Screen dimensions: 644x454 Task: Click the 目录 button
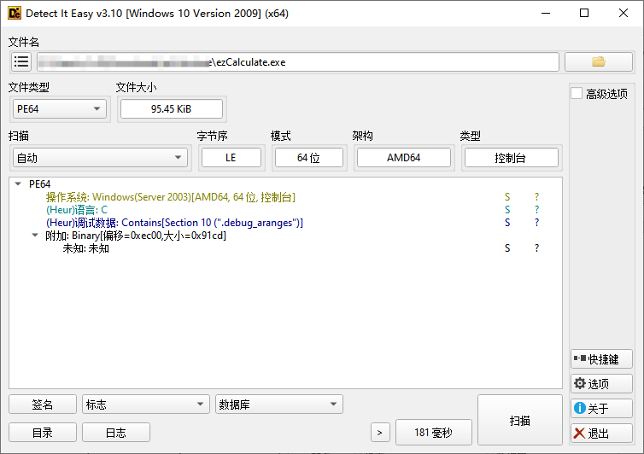point(43,433)
